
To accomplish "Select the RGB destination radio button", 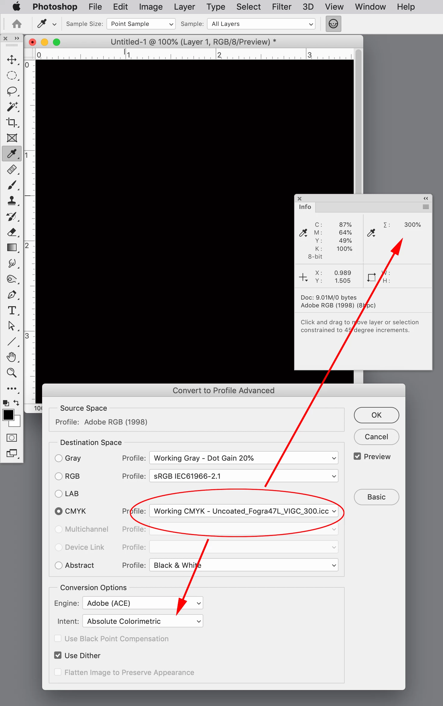I will [59, 476].
